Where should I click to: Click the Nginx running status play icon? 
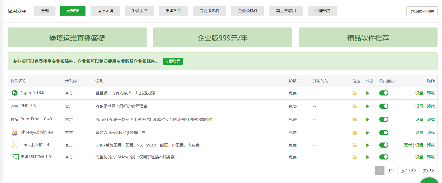tap(368, 93)
